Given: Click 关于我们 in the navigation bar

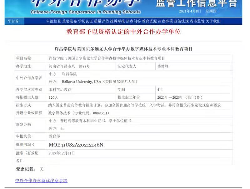Looking at the screenshot, I should pos(213,21).
